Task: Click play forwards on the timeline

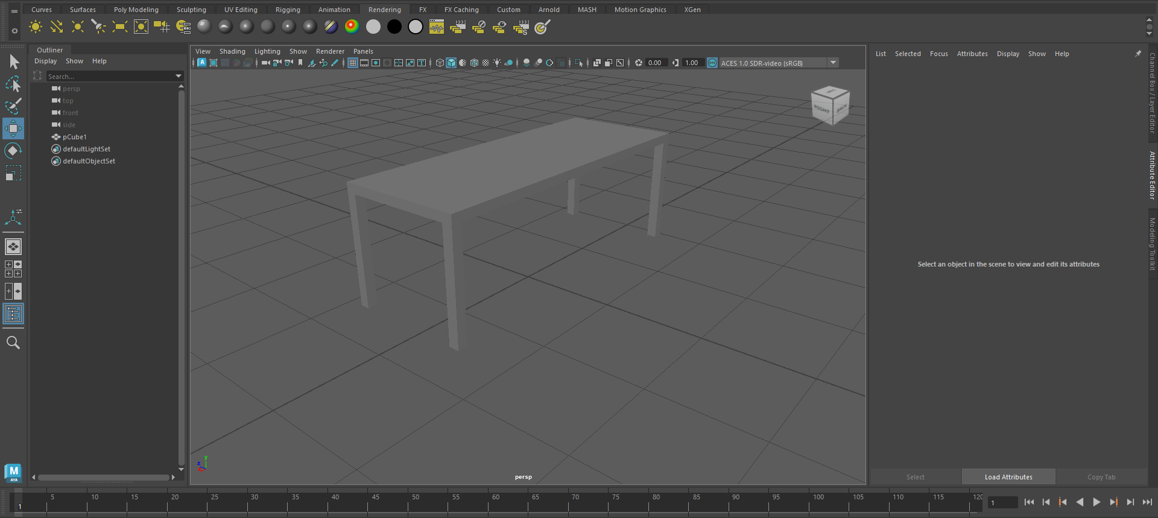Action: tap(1096, 502)
